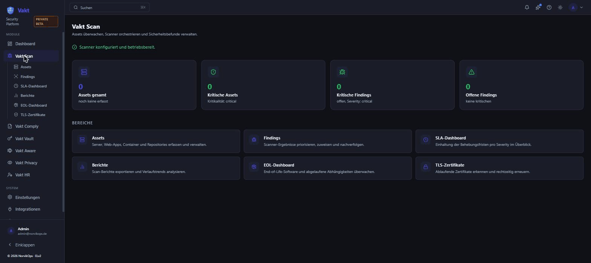This screenshot has height=263, width=591.
Task: Toggle light theme with sun icon
Action: click(x=560, y=8)
